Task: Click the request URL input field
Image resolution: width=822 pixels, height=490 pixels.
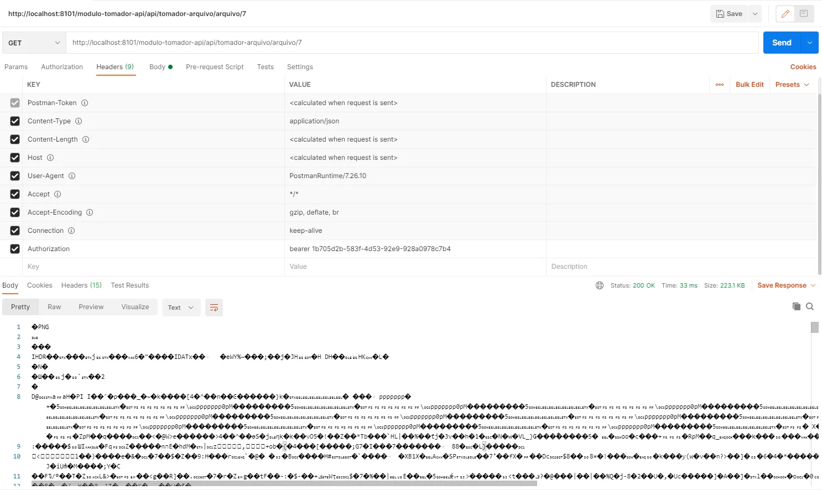Action: point(412,43)
